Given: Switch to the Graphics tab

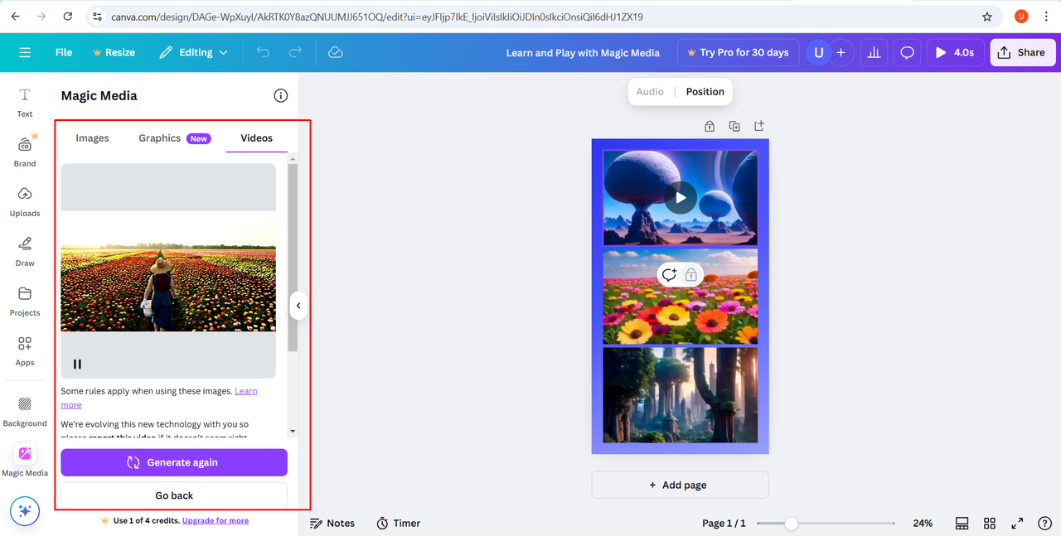Looking at the screenshot, I should 174,138.
